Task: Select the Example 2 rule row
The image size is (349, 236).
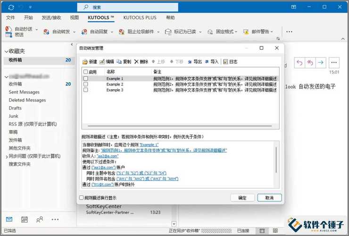Action: click(180, 84)
